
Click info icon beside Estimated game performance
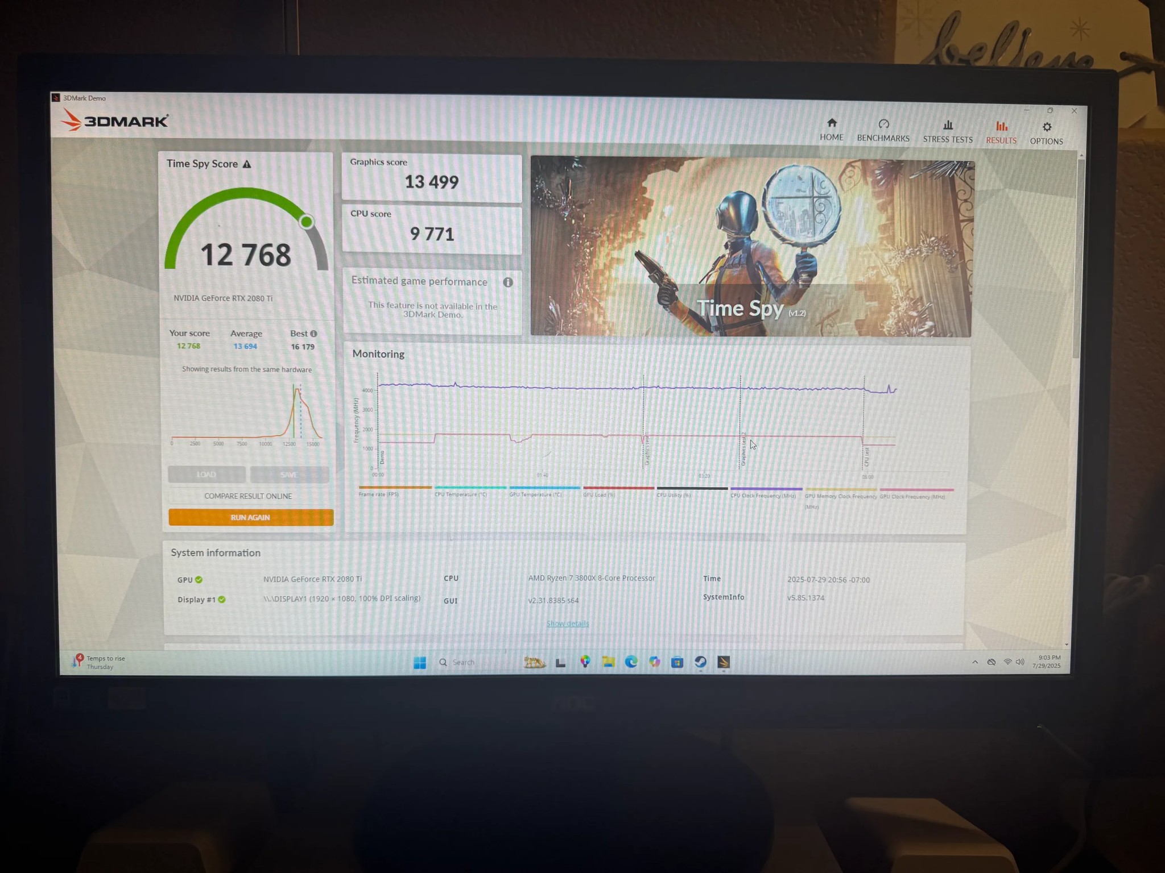pos(508,282)
